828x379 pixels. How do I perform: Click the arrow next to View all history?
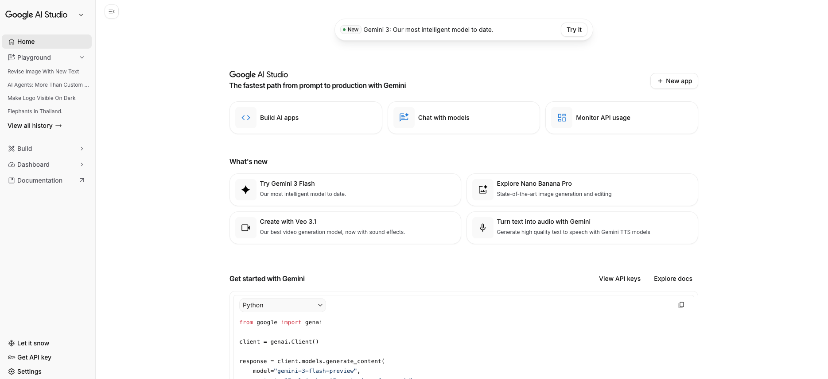pyautogui.click(x=58, y=126)
